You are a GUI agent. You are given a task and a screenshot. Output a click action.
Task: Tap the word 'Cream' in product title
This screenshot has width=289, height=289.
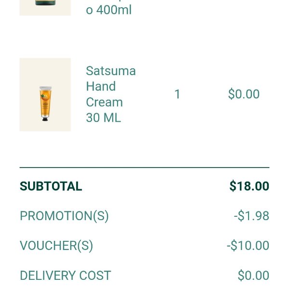[105, 103]
